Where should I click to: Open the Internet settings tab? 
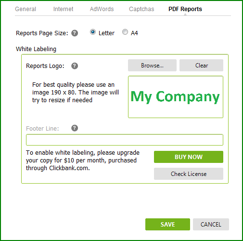63,9
